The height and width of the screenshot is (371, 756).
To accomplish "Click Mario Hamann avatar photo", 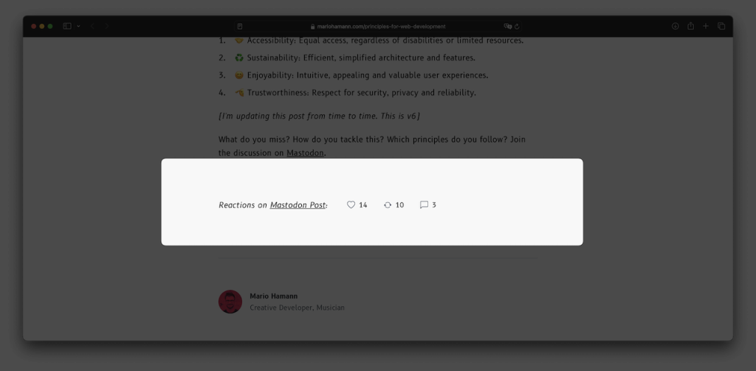I will click(x=230, y=302).
